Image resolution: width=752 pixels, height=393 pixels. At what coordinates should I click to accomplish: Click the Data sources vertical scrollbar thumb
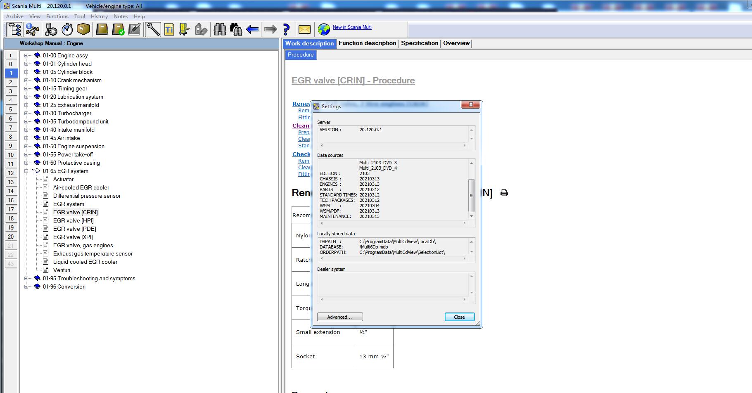tap(472, 196)
